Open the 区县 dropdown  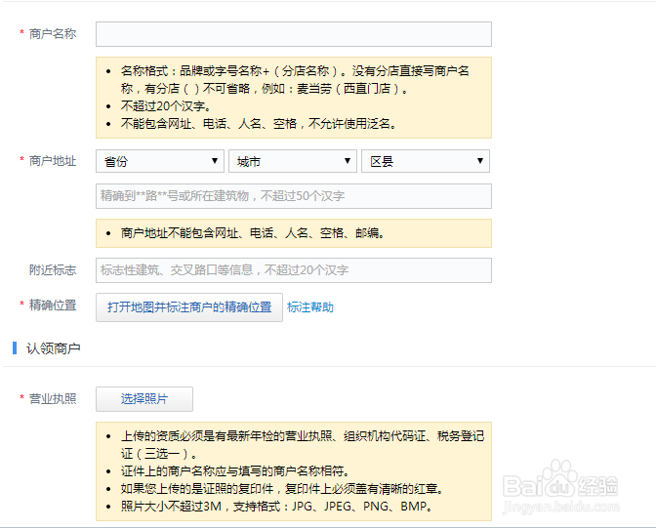tap(425, 161)
